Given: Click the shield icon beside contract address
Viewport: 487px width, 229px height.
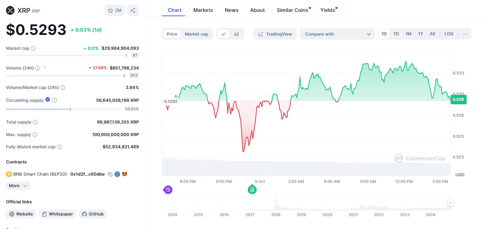Looking at the screenshot, I should [117, 174].
